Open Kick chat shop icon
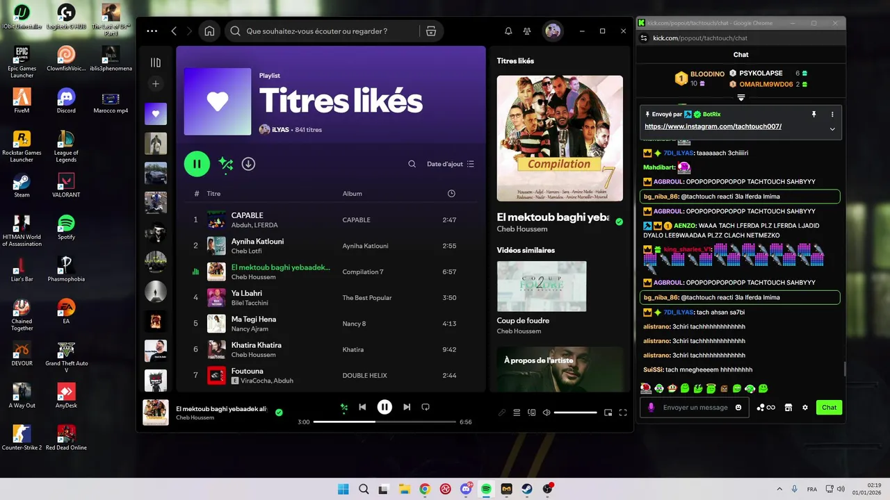 tap(788, 408)
